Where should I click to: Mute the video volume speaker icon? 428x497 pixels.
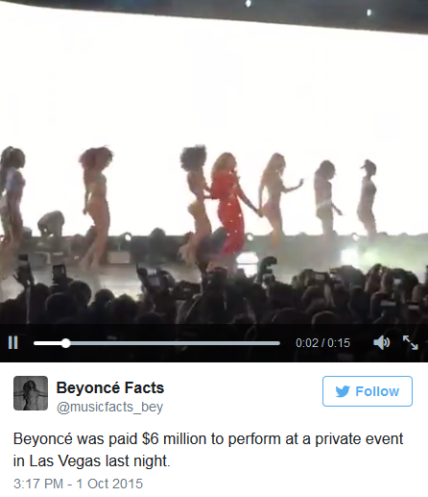[381, 342]
